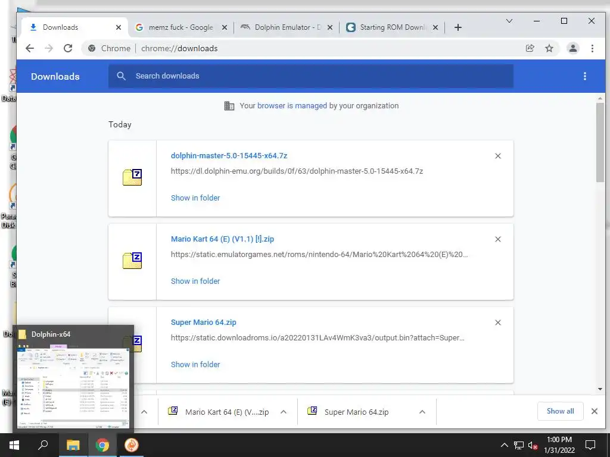Open the 'browser is managed' link
Screen dimensions: 610x457
pyautogui.click(x=292, y=106)
